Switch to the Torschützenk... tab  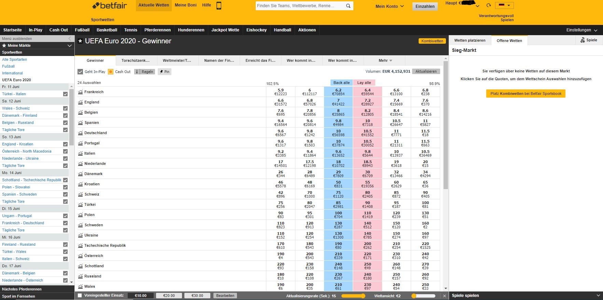tap(136, 60)
